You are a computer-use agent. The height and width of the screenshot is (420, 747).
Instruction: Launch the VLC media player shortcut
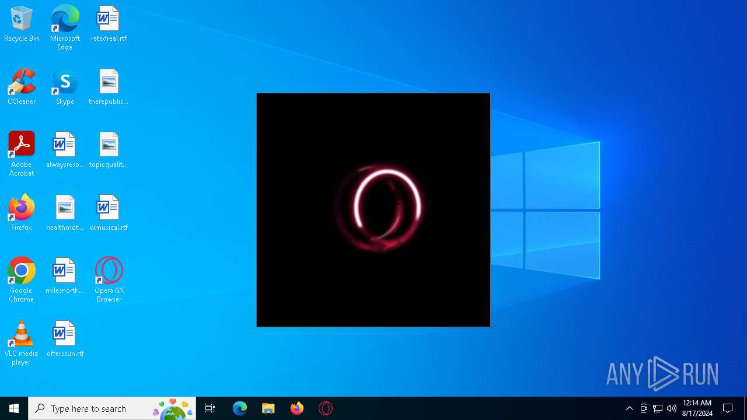point(22,343)
